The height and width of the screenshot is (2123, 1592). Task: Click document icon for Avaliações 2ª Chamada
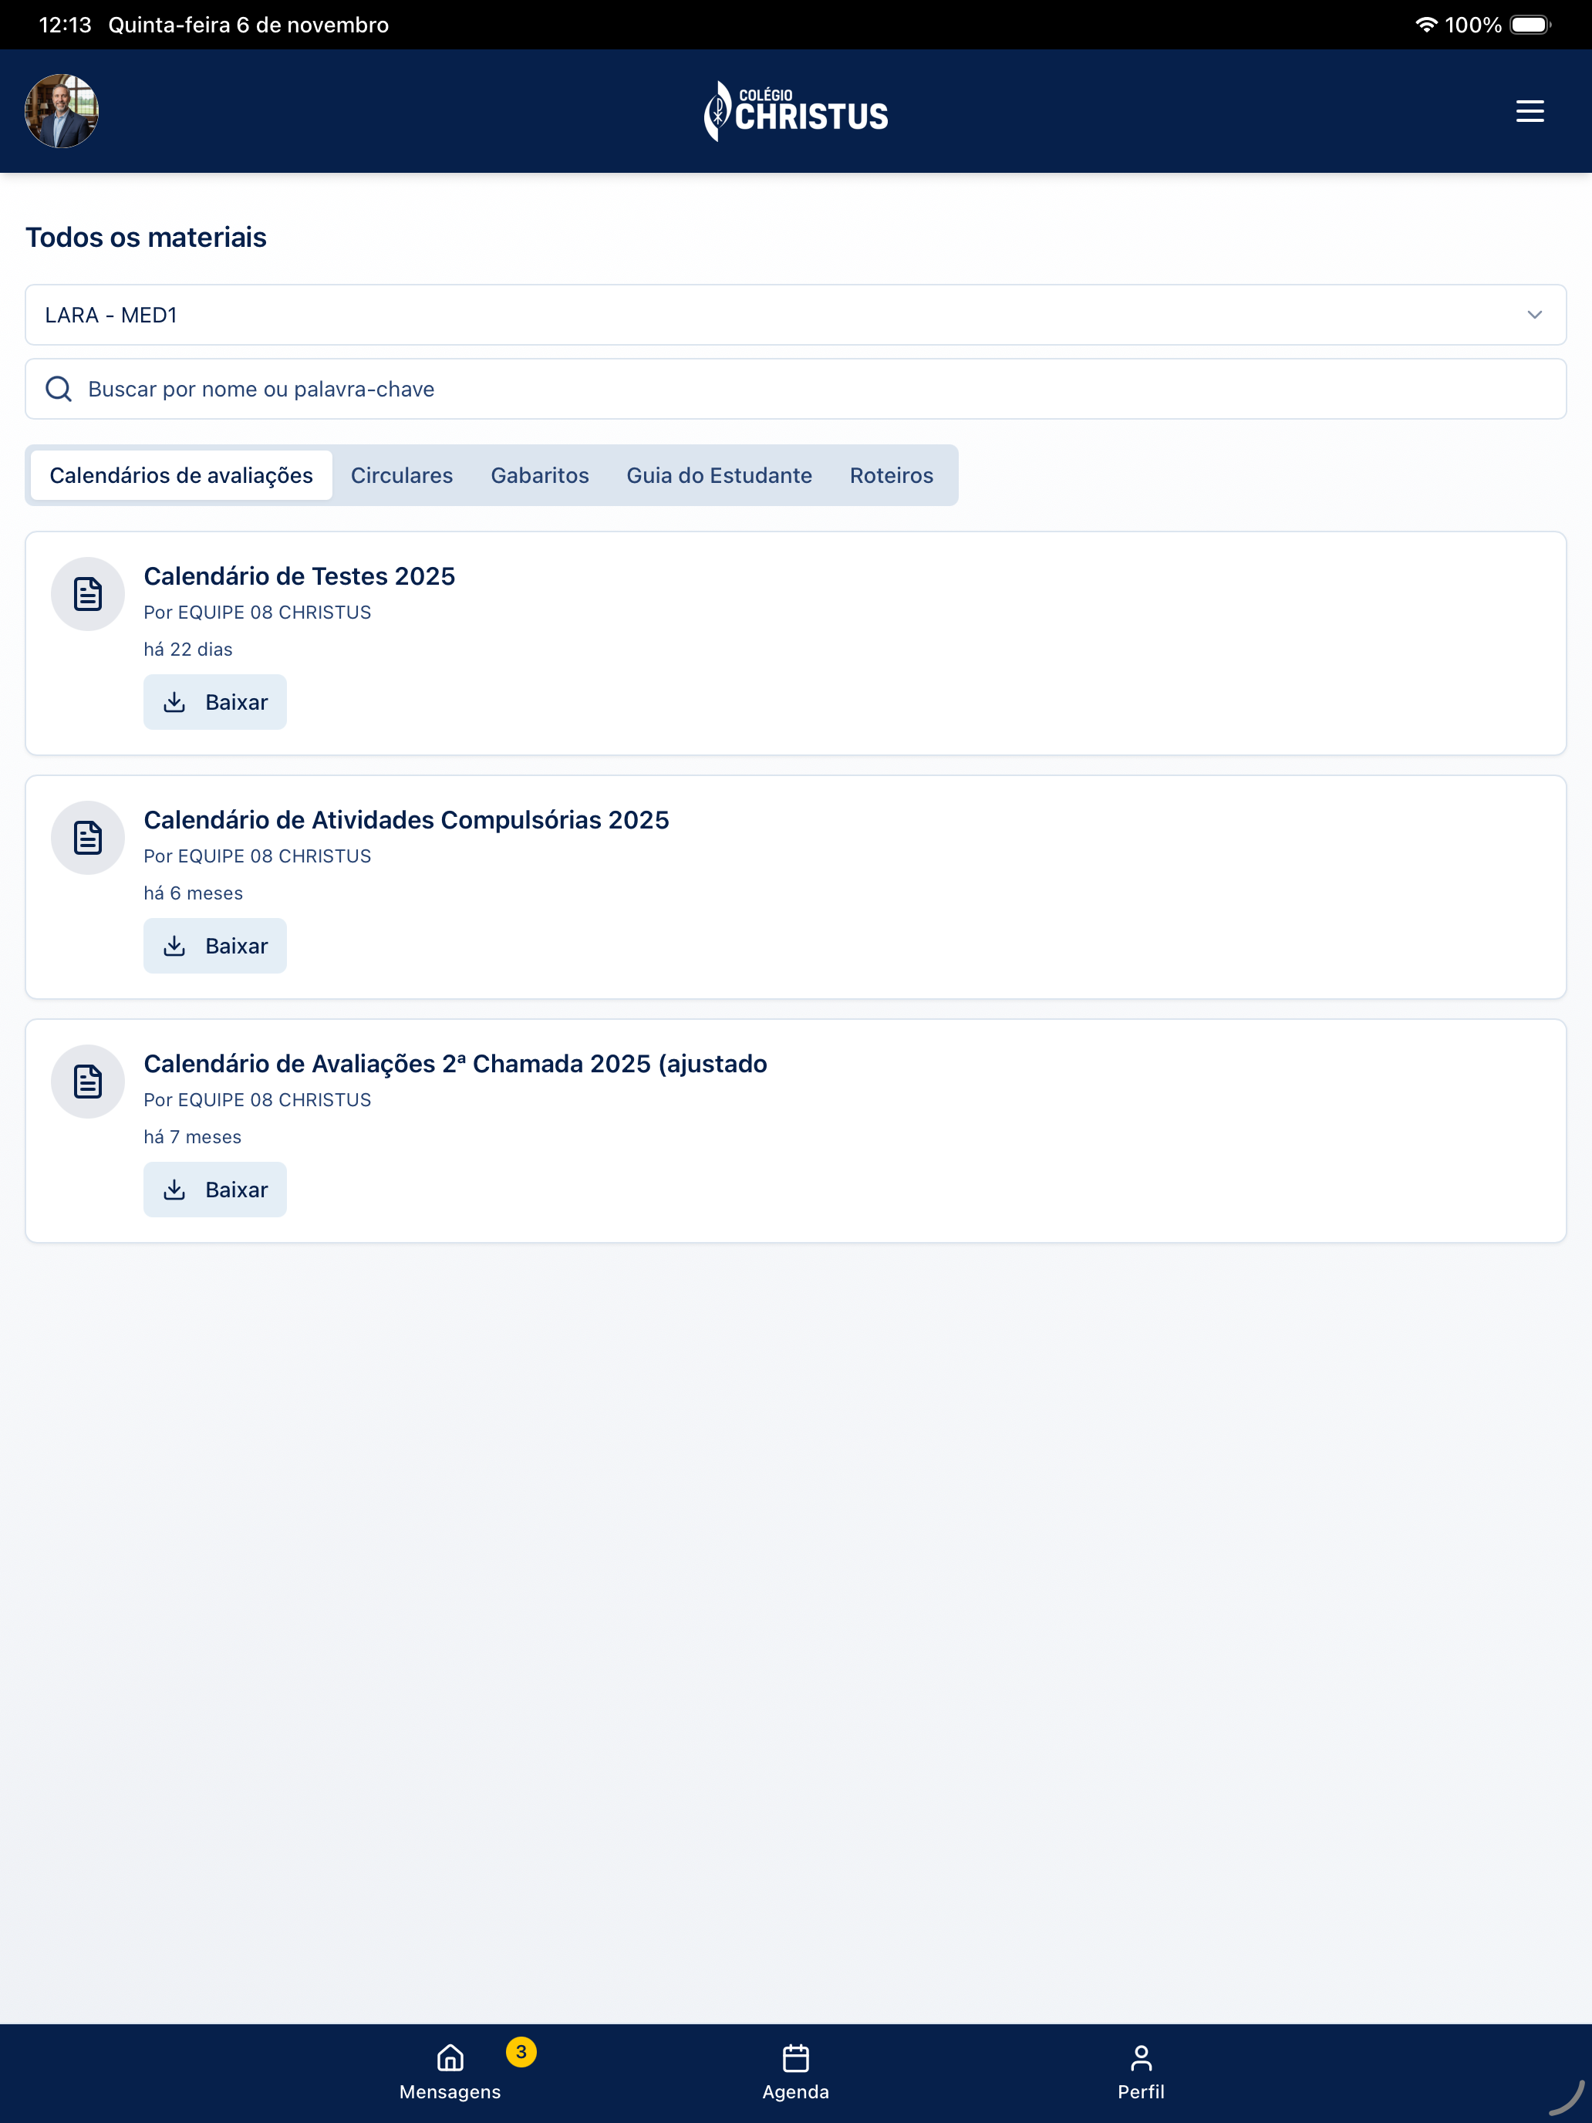coord(87,1082)
